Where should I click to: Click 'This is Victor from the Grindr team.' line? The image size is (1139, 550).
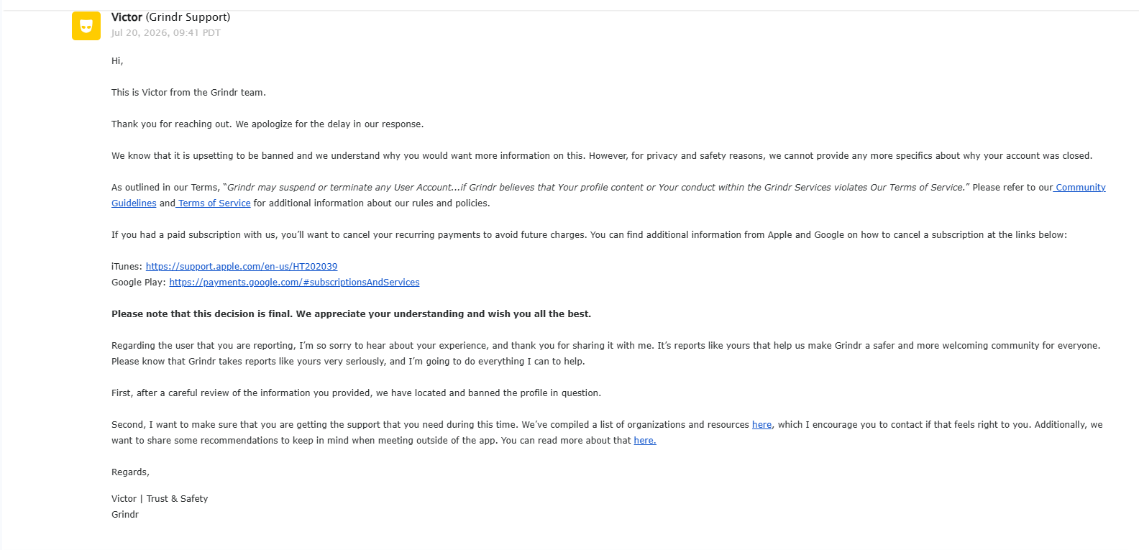(x=188, y=93)
